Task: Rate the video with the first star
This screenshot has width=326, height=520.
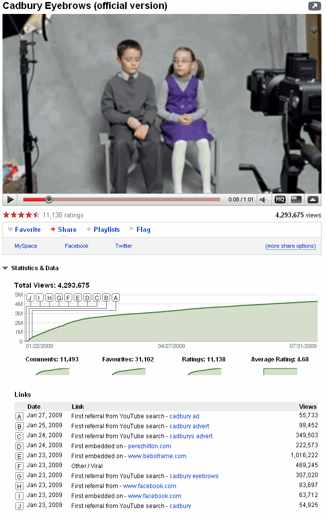Action: point(6,215)
